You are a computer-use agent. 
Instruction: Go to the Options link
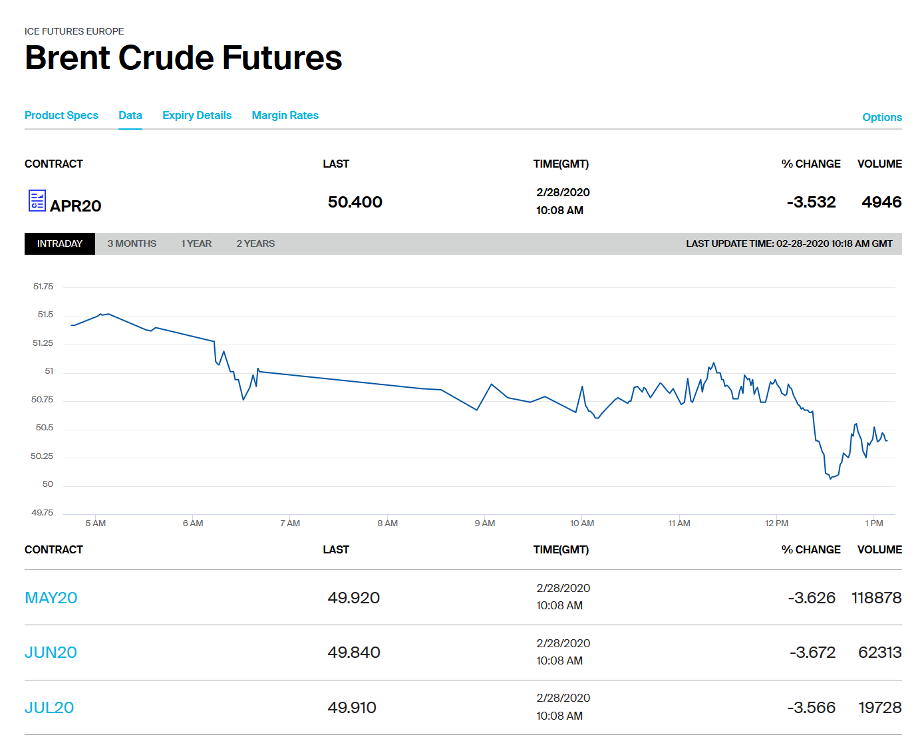coord(881,118)
